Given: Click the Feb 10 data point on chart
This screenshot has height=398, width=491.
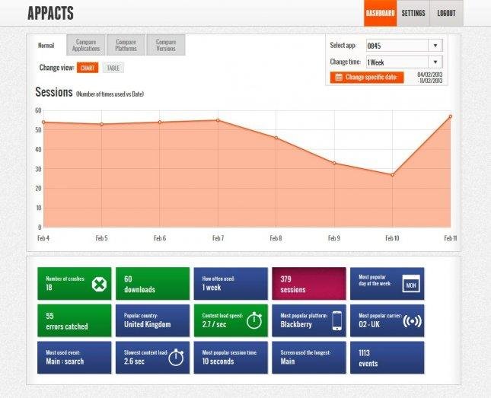Looking at the screenshot, I should click(x=392, y=175).
